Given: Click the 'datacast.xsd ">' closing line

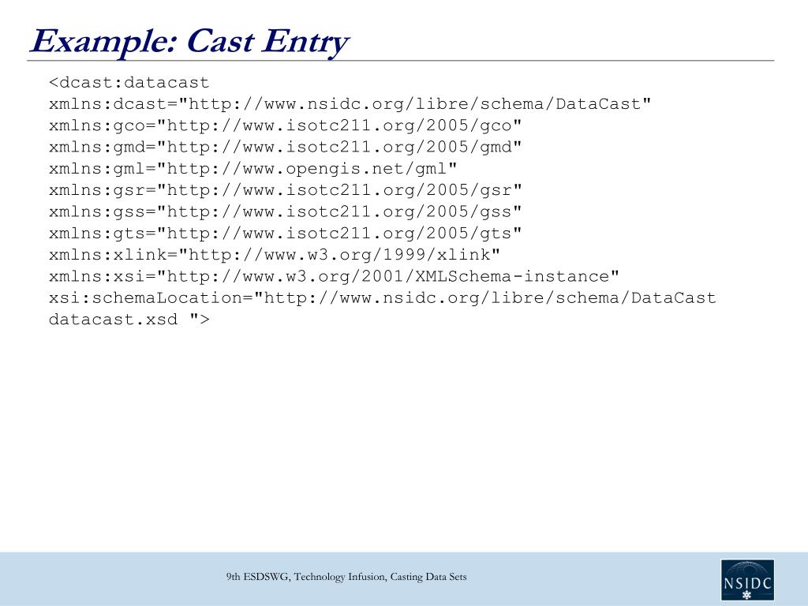Looking at the screenshot, I should coord(129,320).
